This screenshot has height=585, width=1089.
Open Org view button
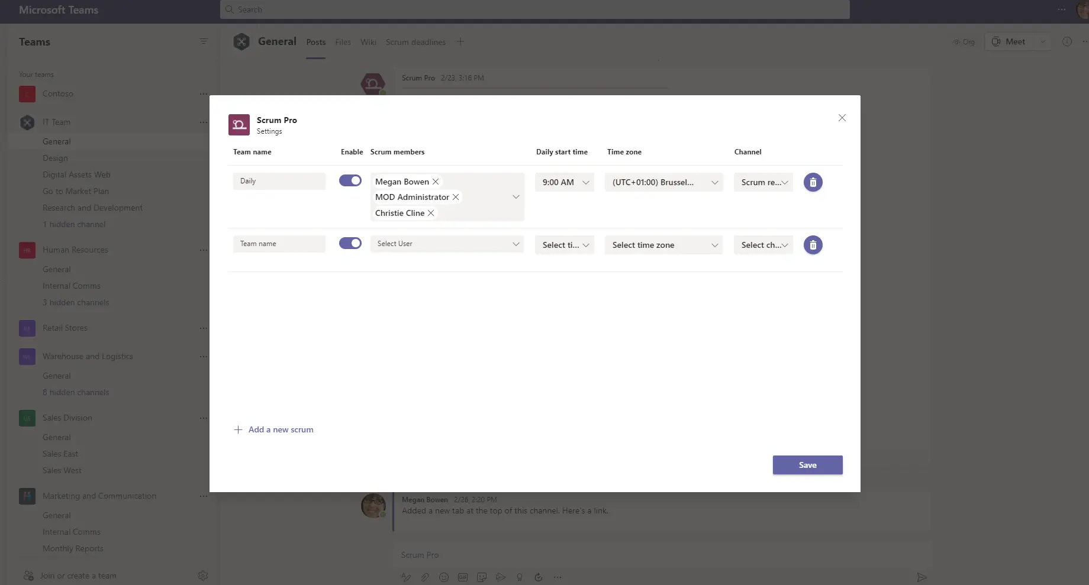point(963,42)
